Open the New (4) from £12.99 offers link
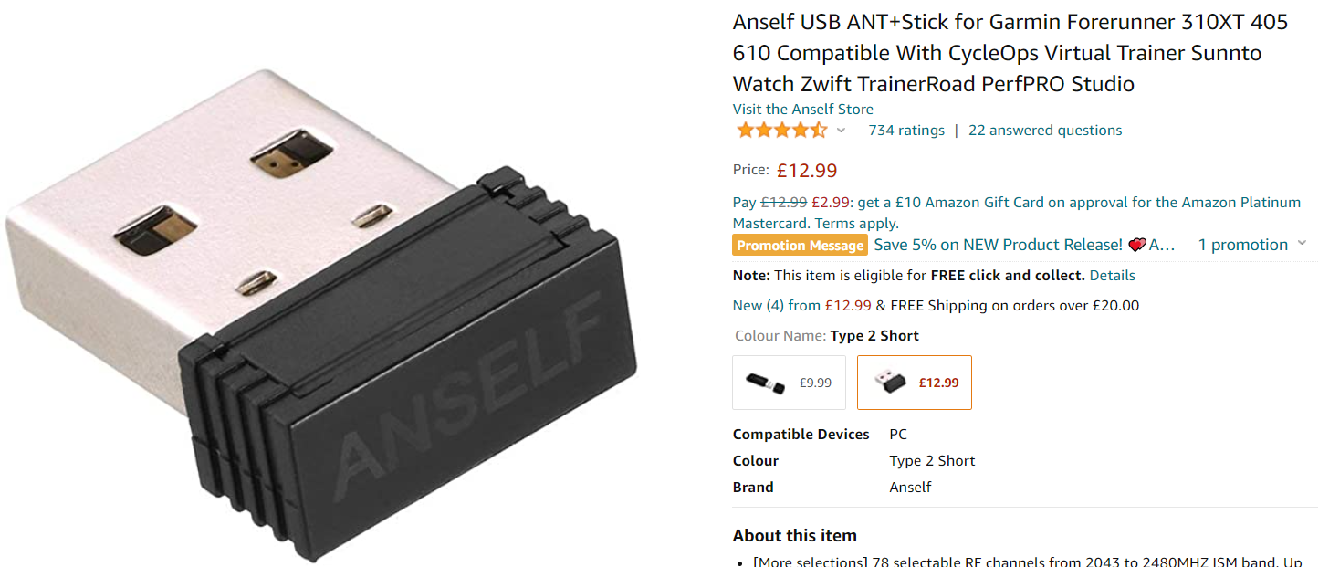1329x567 pixels. pyautogui.click(x=802, y=306)
